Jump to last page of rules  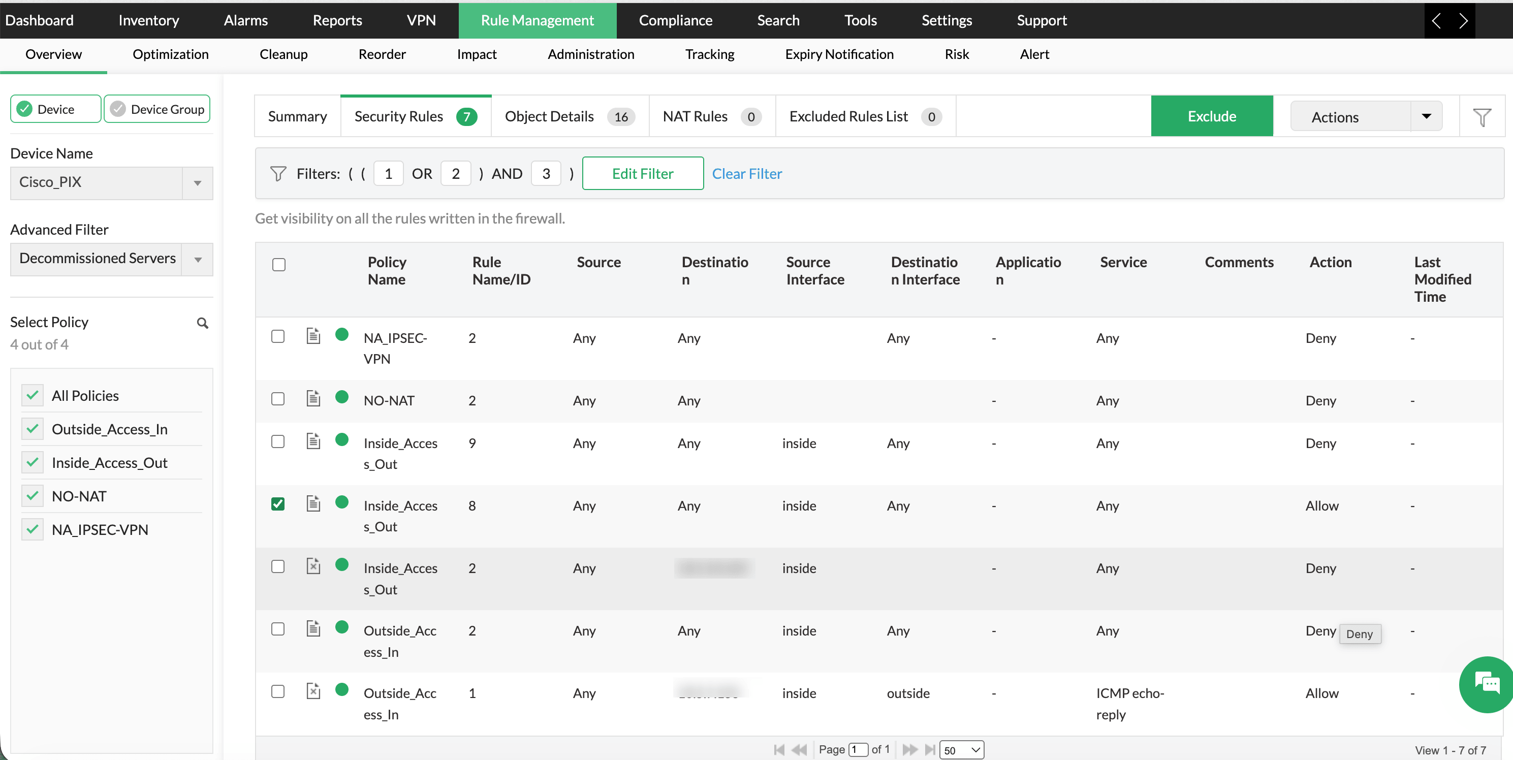930,749
